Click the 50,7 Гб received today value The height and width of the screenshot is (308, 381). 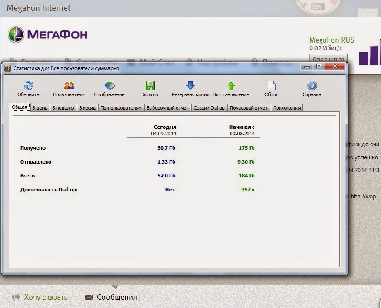click(167, 148)
